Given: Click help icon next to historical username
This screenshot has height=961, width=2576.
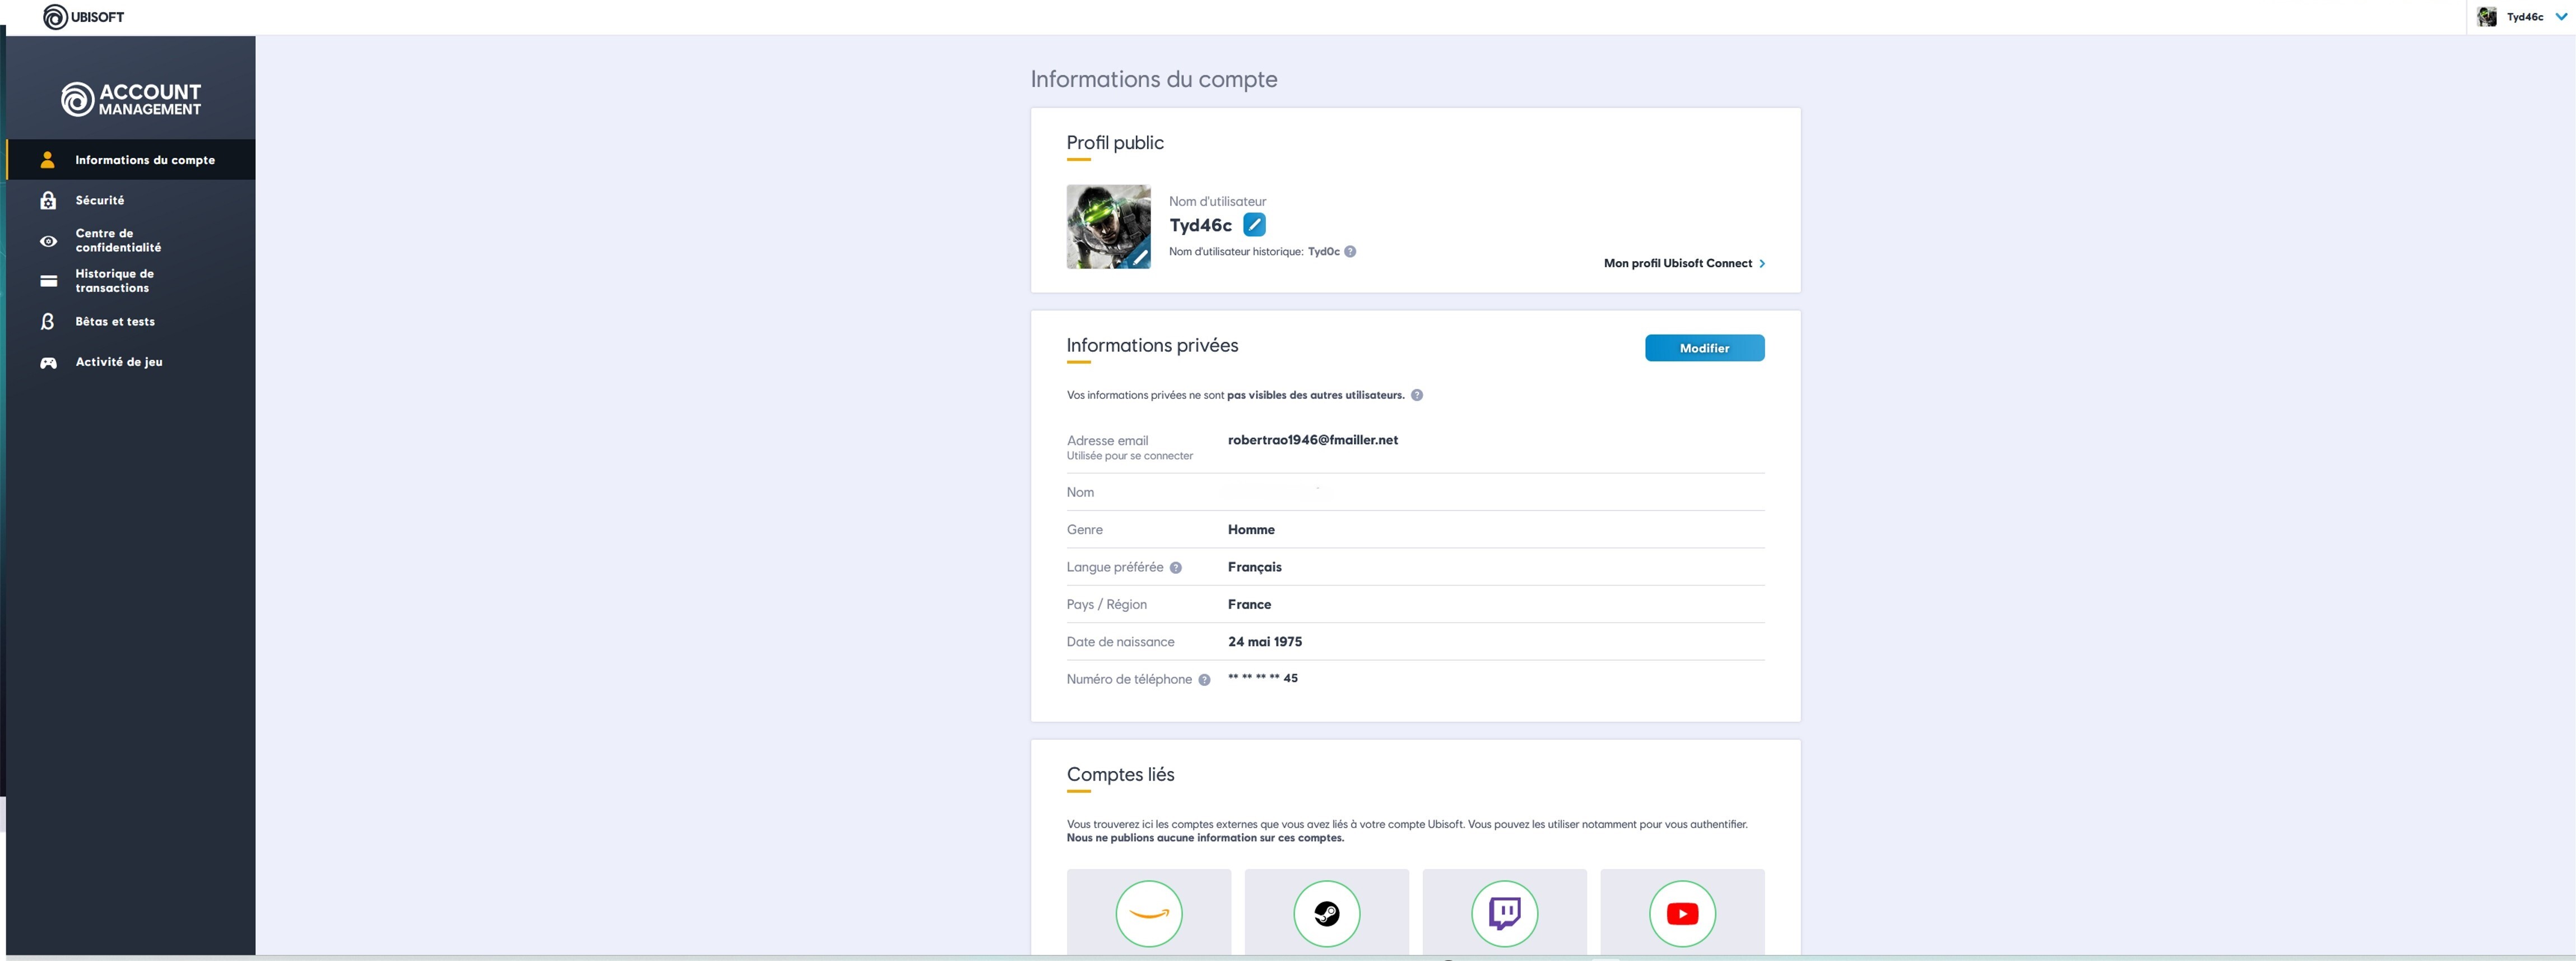Looking at the screenshot, I should pos(1350,252).
